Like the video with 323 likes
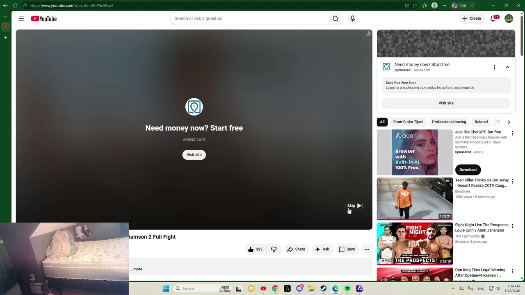The width and height of the screenshot is (525, 295). [255, 249]
